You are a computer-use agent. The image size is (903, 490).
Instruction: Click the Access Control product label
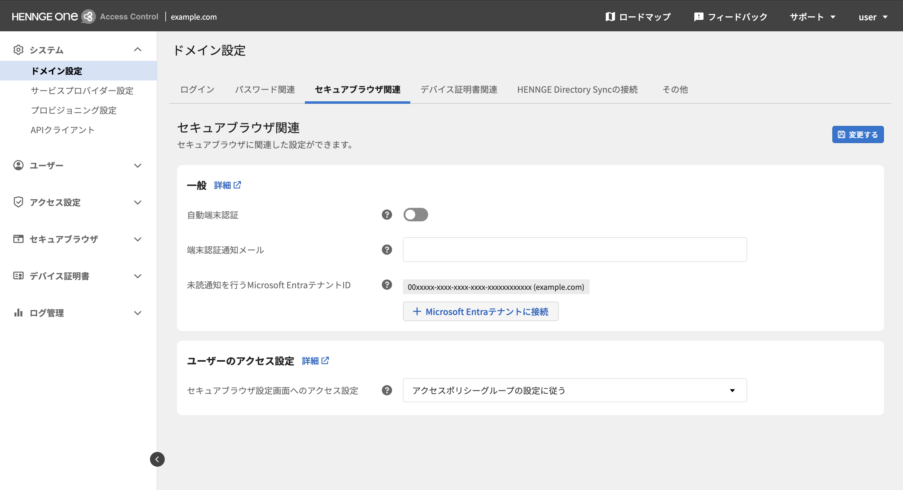pos(129,17)
